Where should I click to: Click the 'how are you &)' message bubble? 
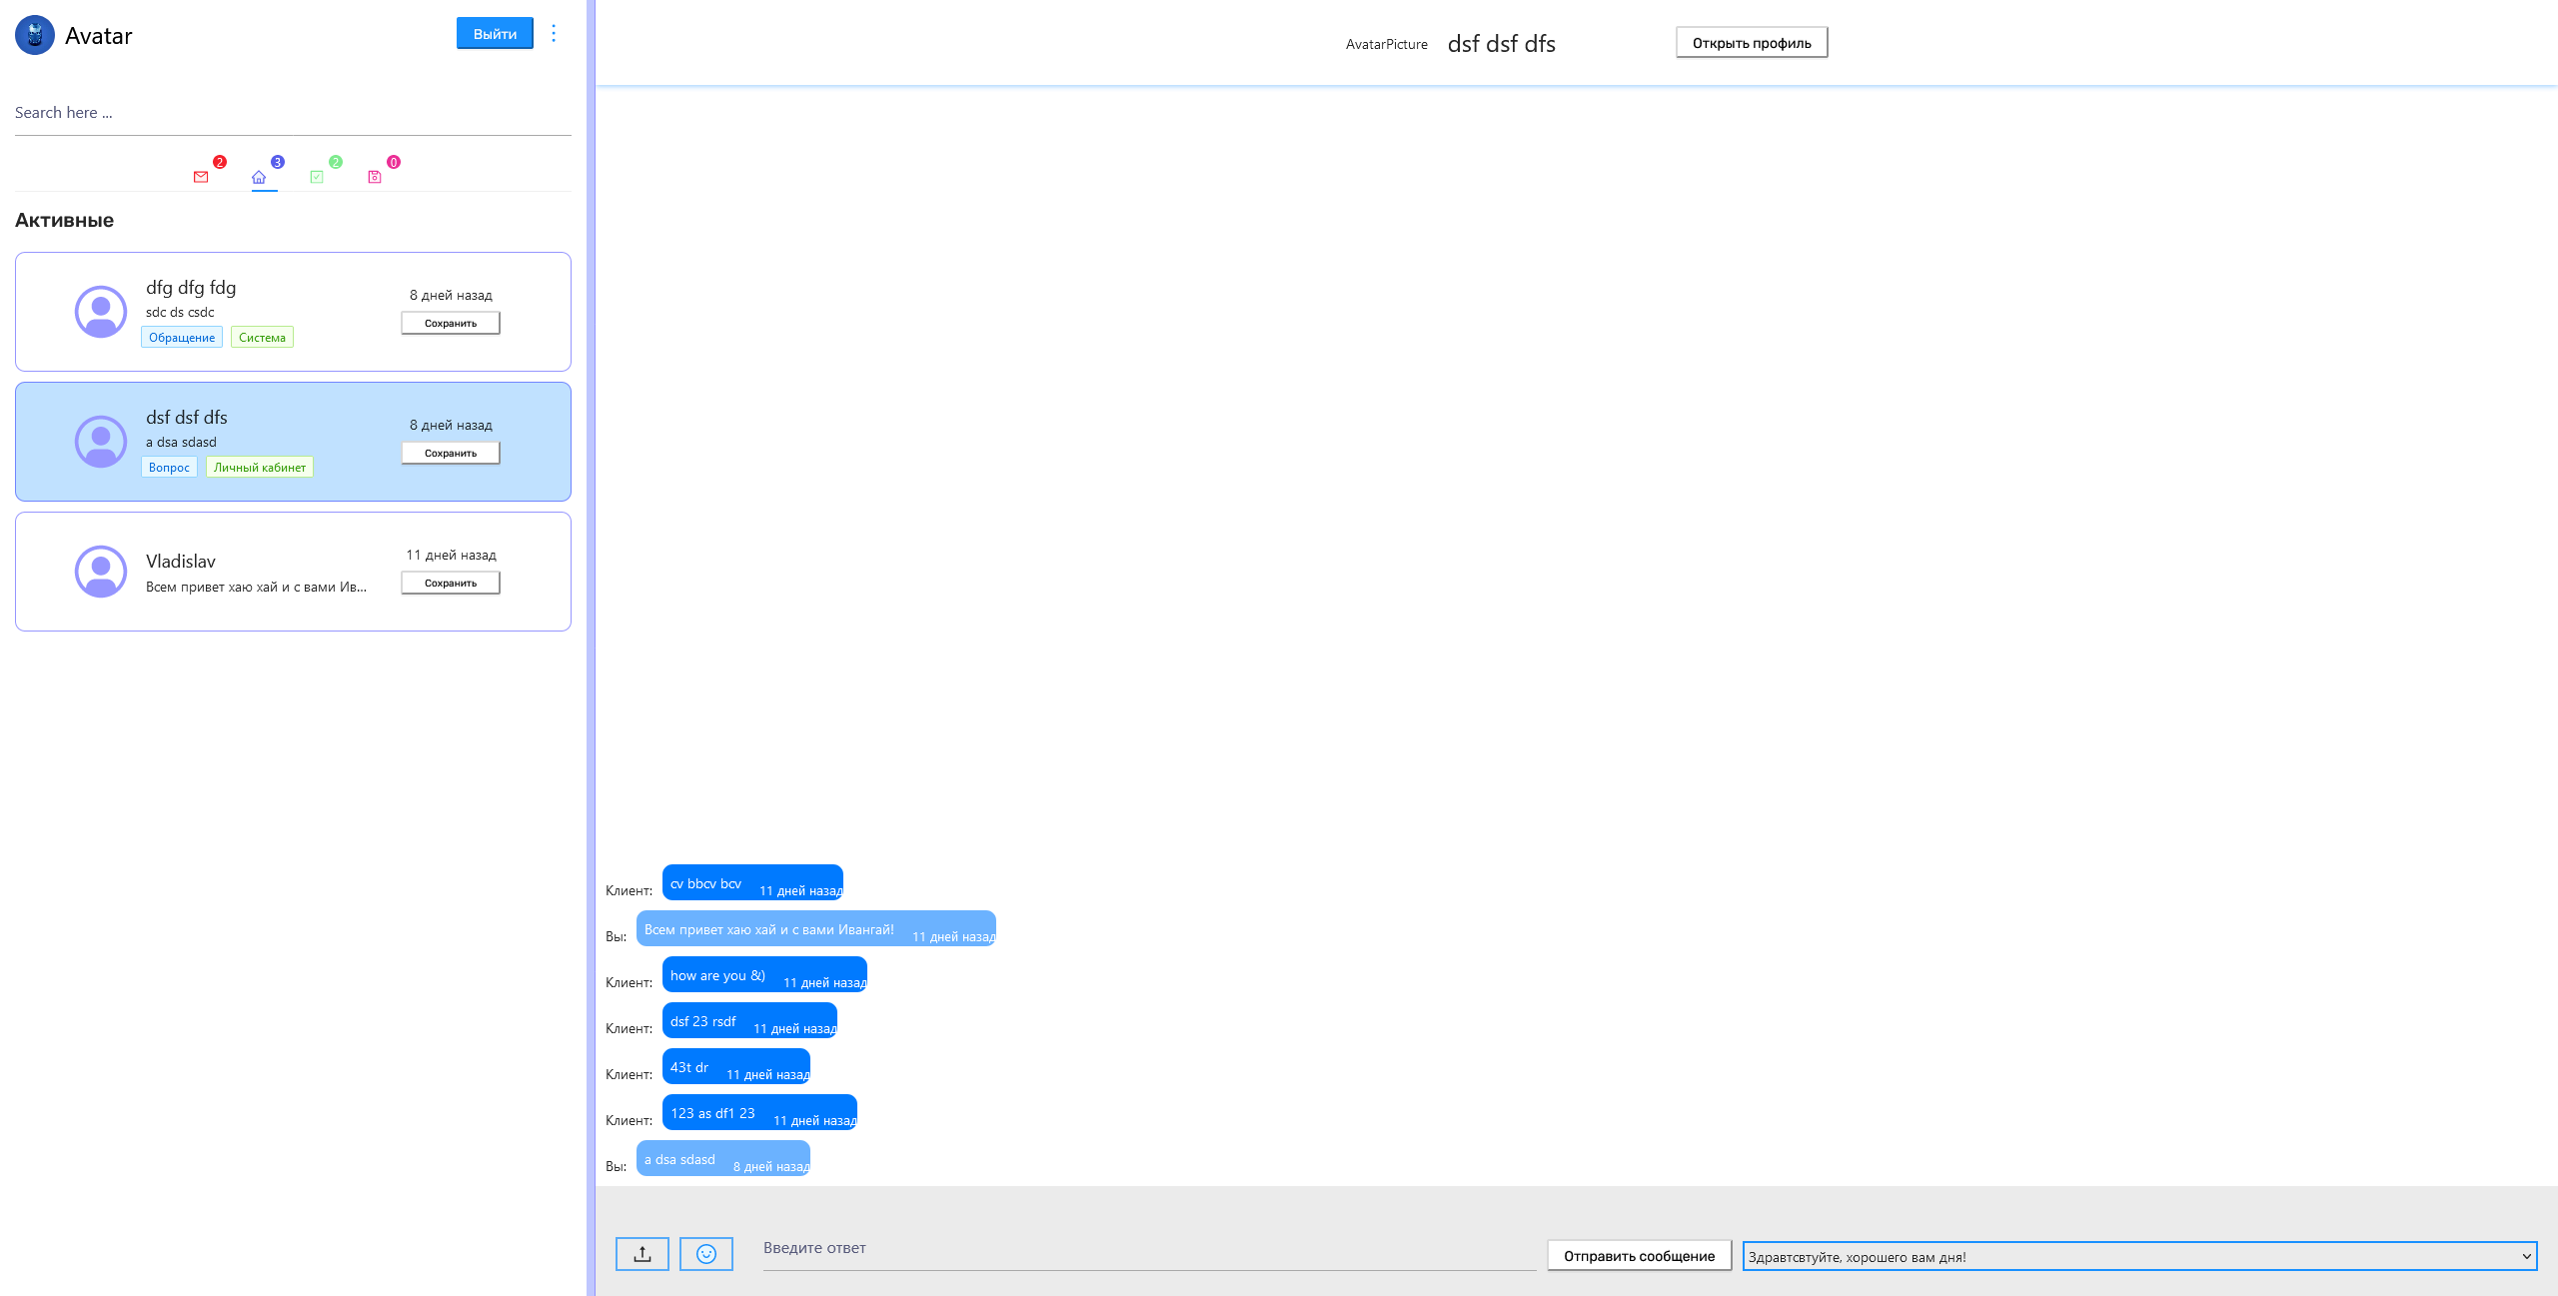coord(764,974)
